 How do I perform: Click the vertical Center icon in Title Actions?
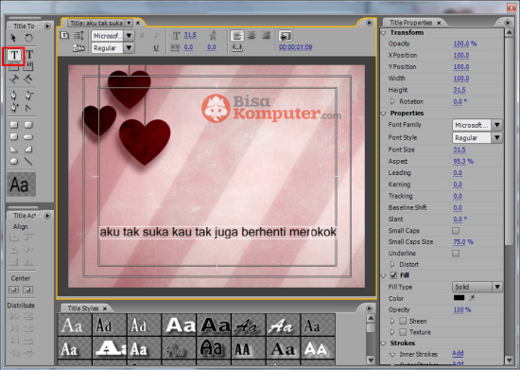[13, 290]
